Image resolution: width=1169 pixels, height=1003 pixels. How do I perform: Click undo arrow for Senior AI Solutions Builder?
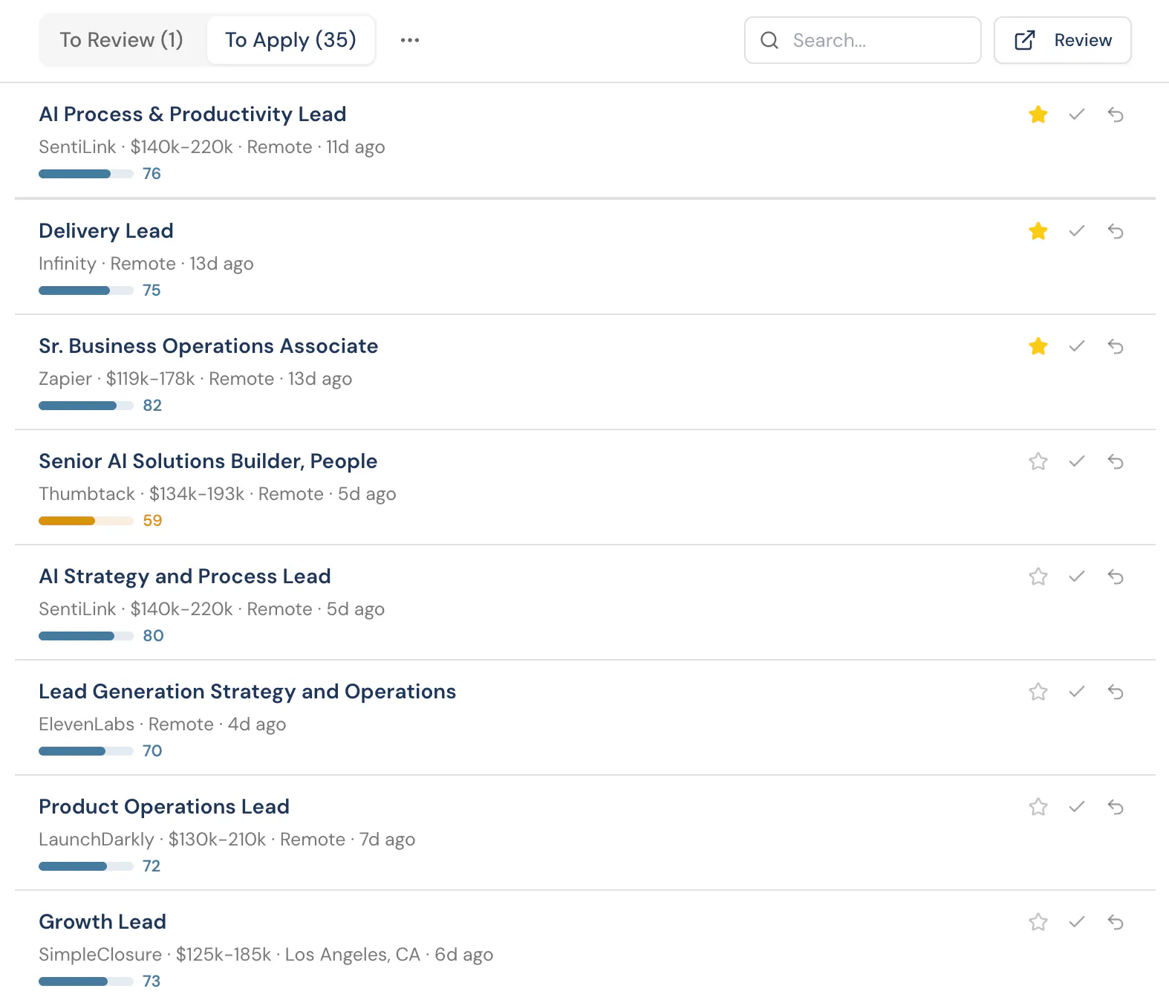1116,461
